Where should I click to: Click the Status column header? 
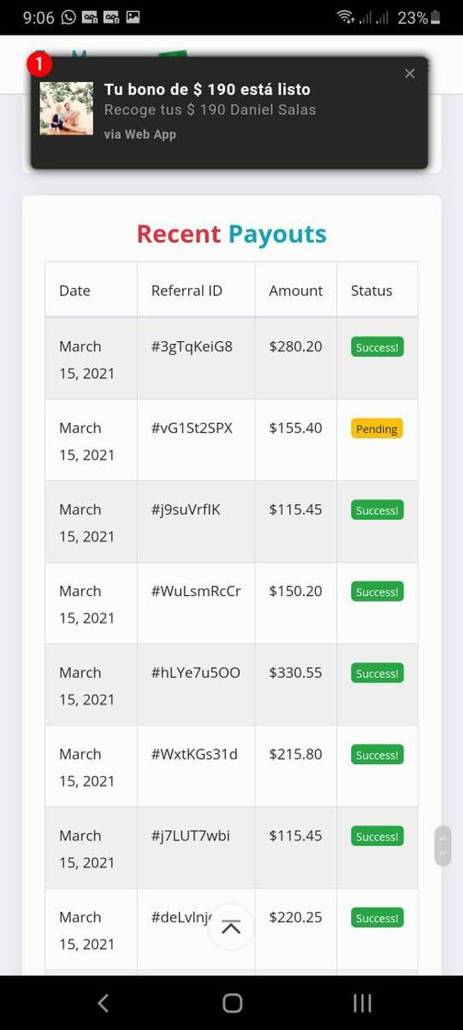coord(371,291)
